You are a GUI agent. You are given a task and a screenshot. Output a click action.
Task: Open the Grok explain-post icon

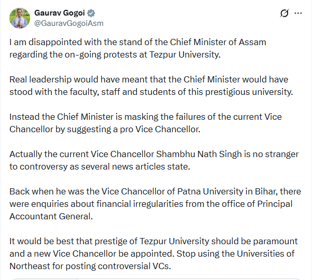[x=284, y=13]
